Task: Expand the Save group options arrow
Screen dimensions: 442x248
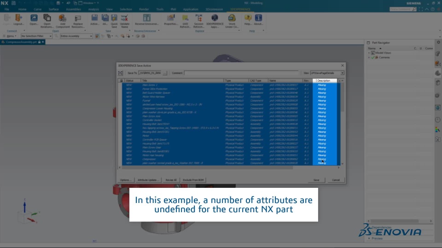Action: tap(130, 31)
